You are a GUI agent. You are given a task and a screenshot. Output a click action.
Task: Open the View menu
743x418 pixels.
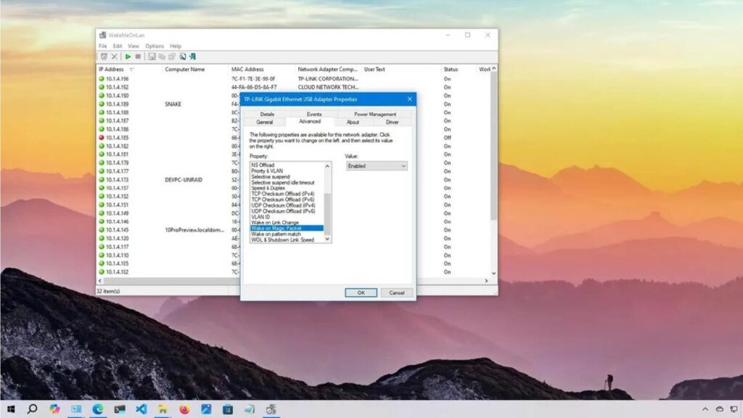[x=134, y=46]
